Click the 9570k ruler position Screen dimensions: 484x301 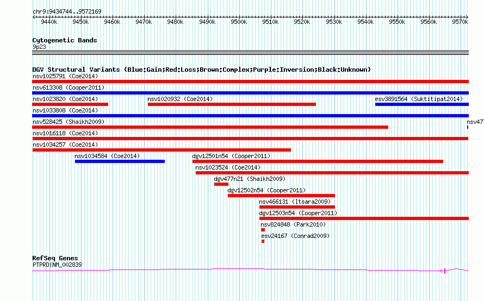[x=460, y=22]
